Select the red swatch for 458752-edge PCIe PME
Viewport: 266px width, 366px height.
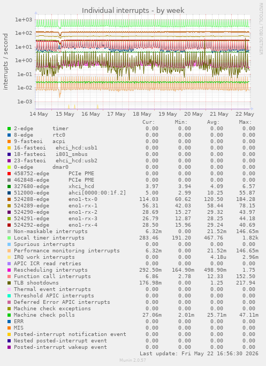[9, 174]
